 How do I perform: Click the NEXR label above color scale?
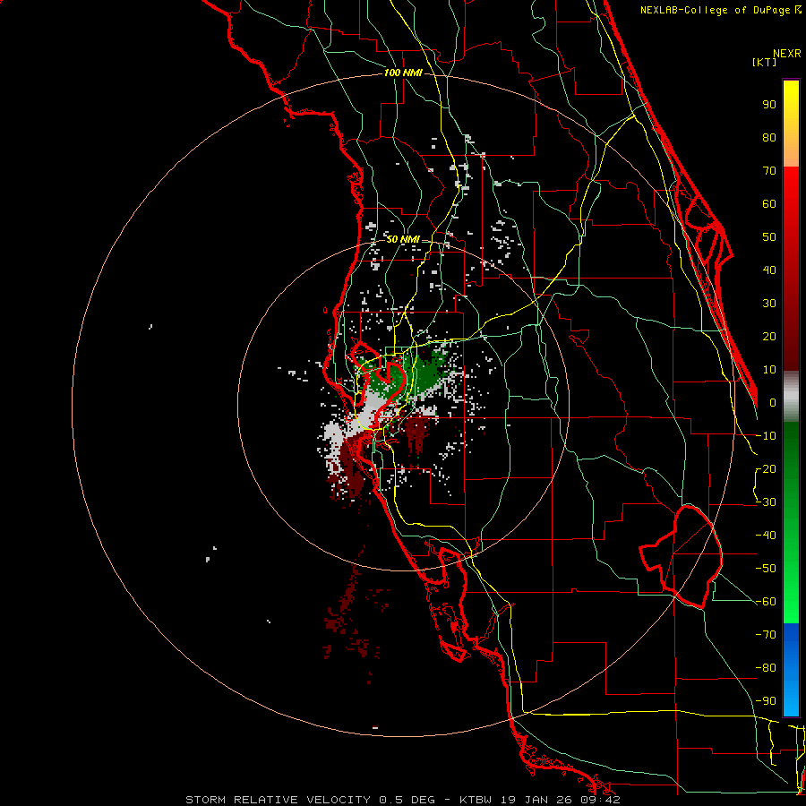787,54
